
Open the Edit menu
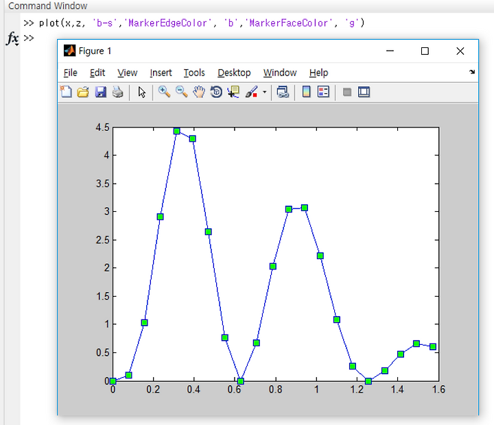pos(97,73)
